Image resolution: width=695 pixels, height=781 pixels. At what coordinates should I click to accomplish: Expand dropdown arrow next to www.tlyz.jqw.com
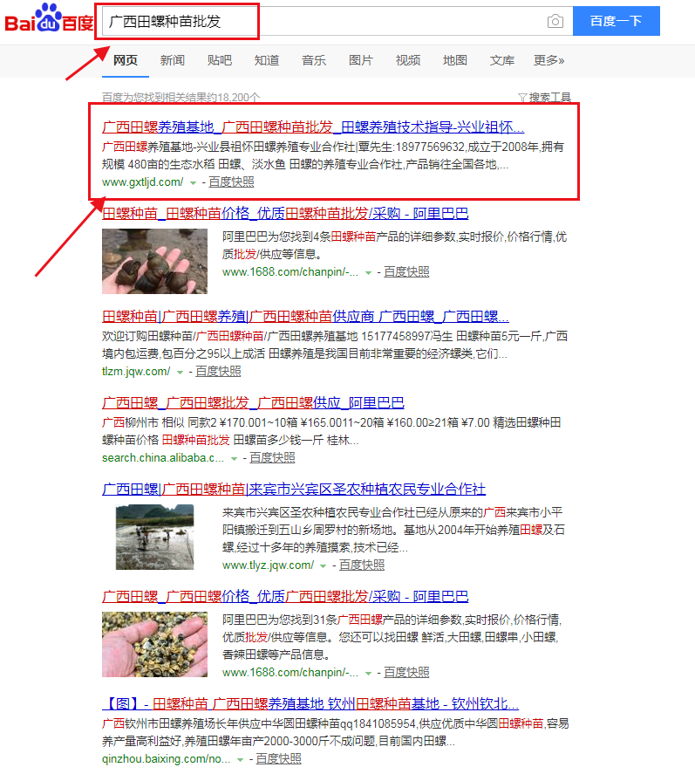click(324, 565)
